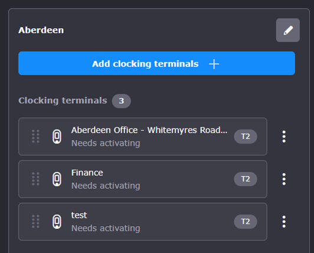Open the three-dot menu for Finance terminal

284,179
